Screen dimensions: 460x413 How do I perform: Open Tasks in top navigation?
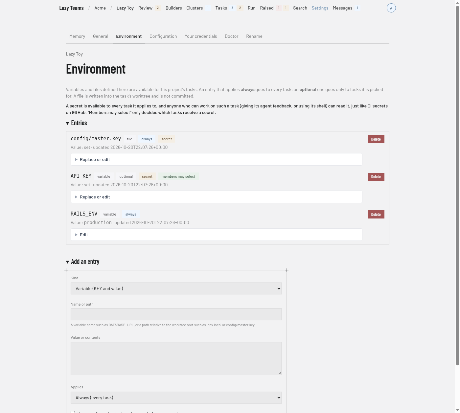221,8
